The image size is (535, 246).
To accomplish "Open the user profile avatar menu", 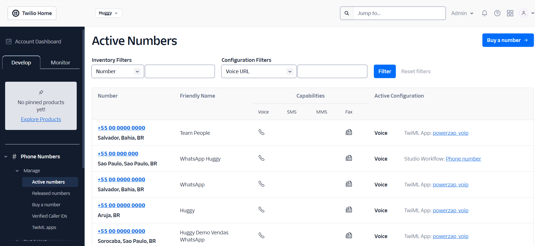I will point(523,13).
